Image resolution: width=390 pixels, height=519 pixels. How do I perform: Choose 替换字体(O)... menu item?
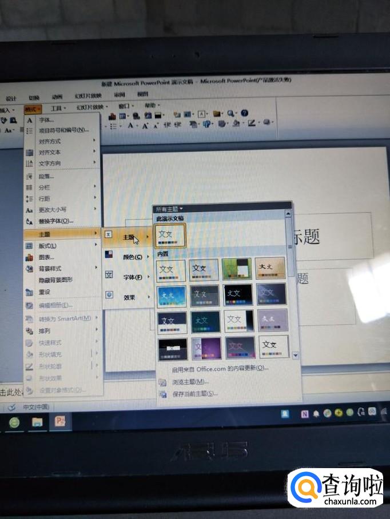(x=62, y=221)
